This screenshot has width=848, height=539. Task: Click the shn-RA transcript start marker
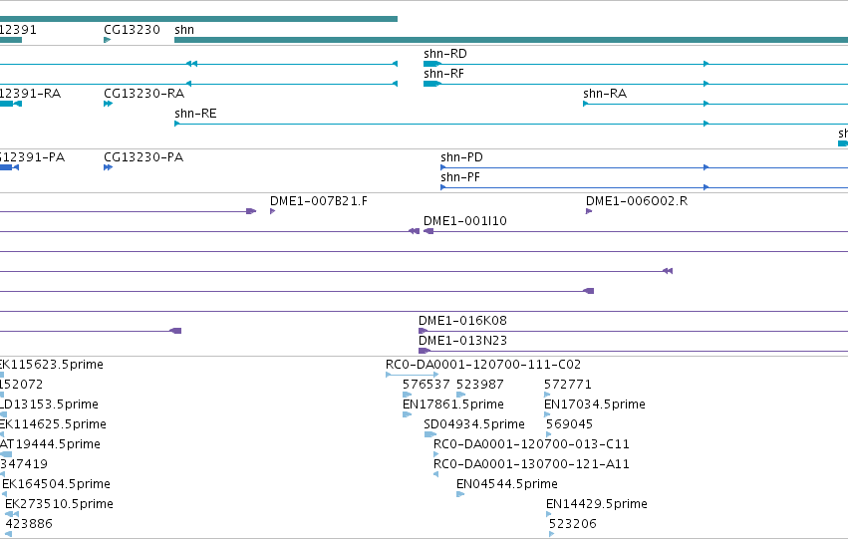coord(586,104)
